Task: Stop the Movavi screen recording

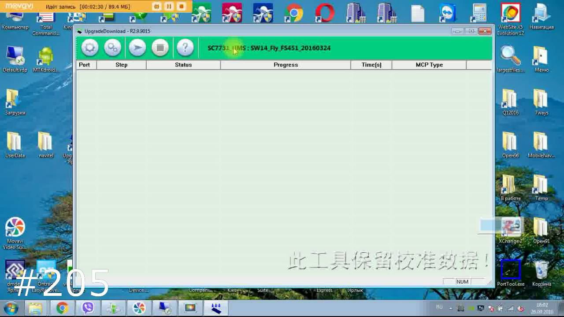Action: [x=181, y=6]
